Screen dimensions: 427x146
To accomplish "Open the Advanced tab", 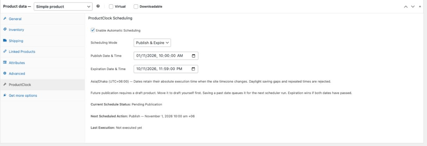I will click(x=42, y=74).
